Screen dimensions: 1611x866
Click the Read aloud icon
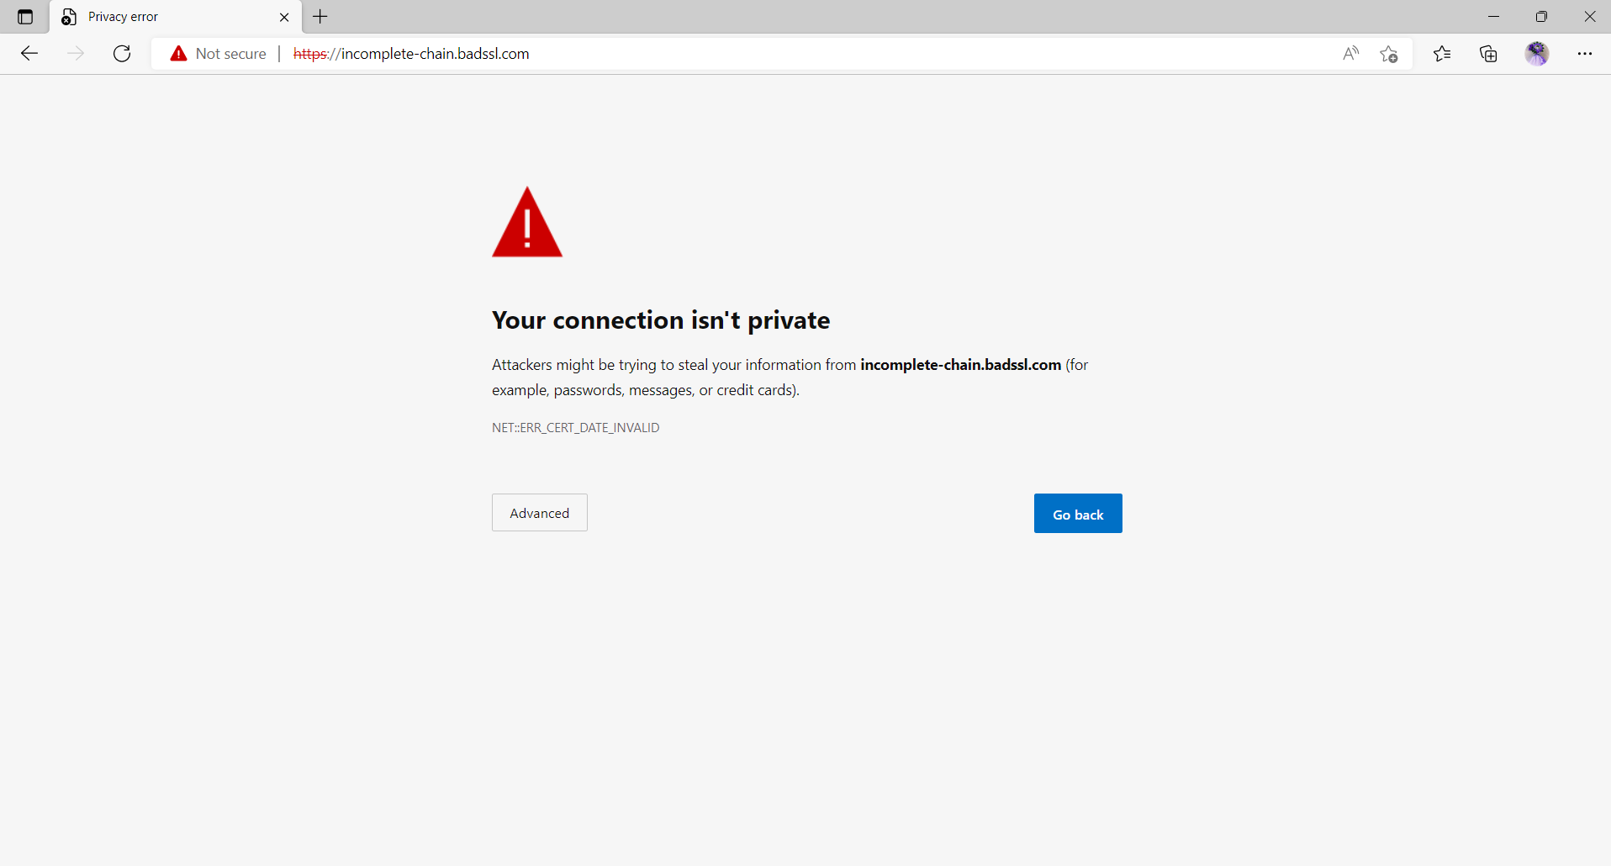[x=1350, y=53]
